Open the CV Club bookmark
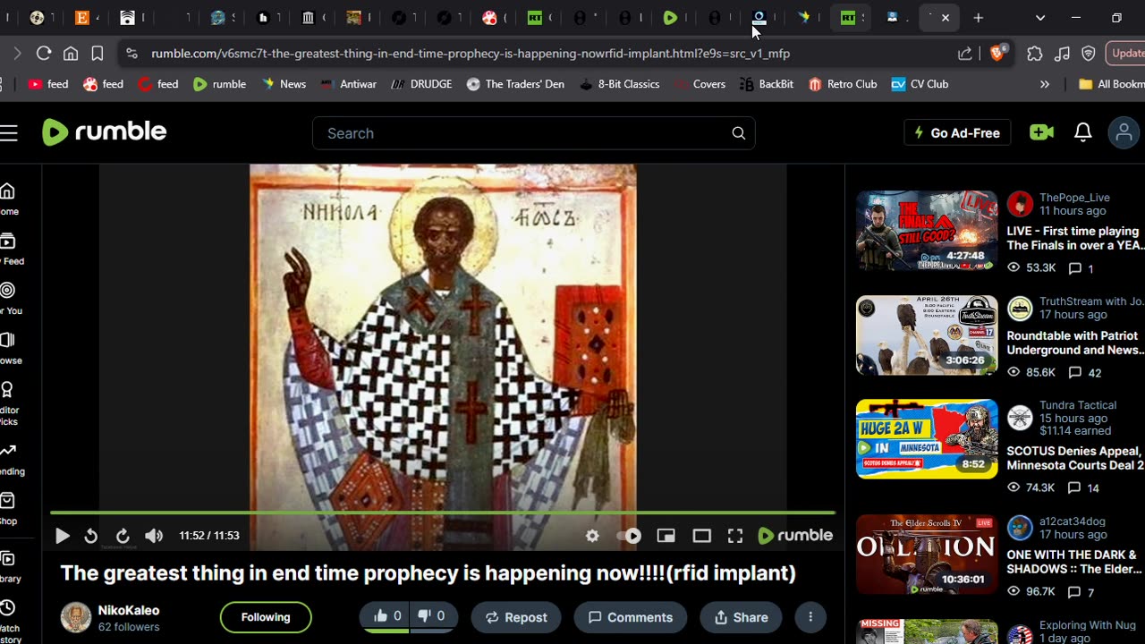Viewport: 1145px width, 644px height. [920, 84]
